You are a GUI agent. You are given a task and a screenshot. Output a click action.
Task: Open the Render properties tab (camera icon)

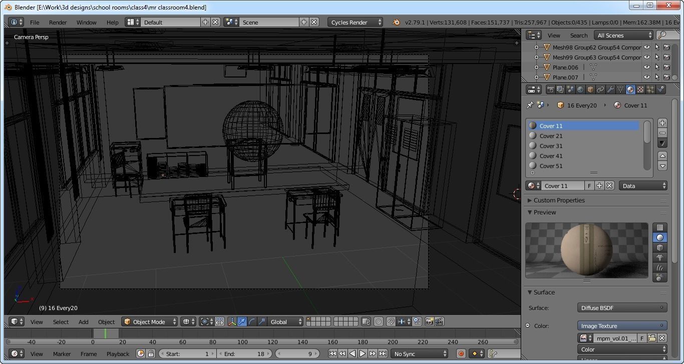tap(550, 89)
